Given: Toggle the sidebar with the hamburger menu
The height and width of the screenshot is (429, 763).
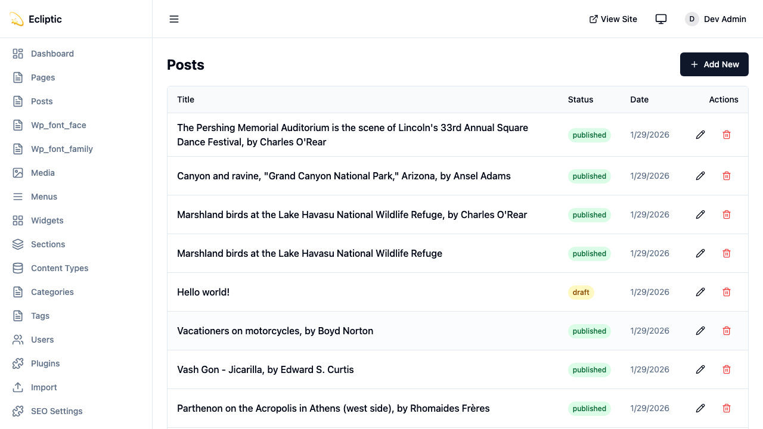Looking at the screenshot, I should 174,19.
